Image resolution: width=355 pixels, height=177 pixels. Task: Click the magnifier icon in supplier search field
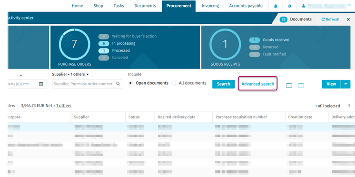tap(118, 84)
